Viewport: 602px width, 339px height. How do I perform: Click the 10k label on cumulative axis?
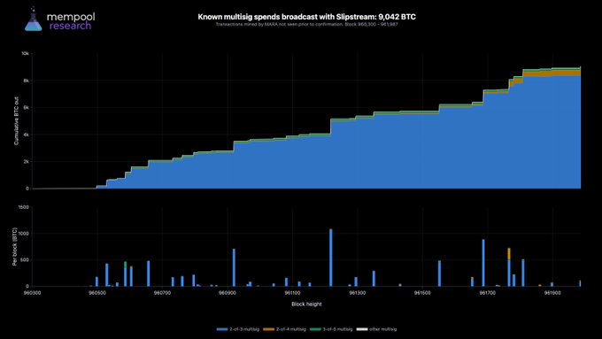(x=25, y=54)
